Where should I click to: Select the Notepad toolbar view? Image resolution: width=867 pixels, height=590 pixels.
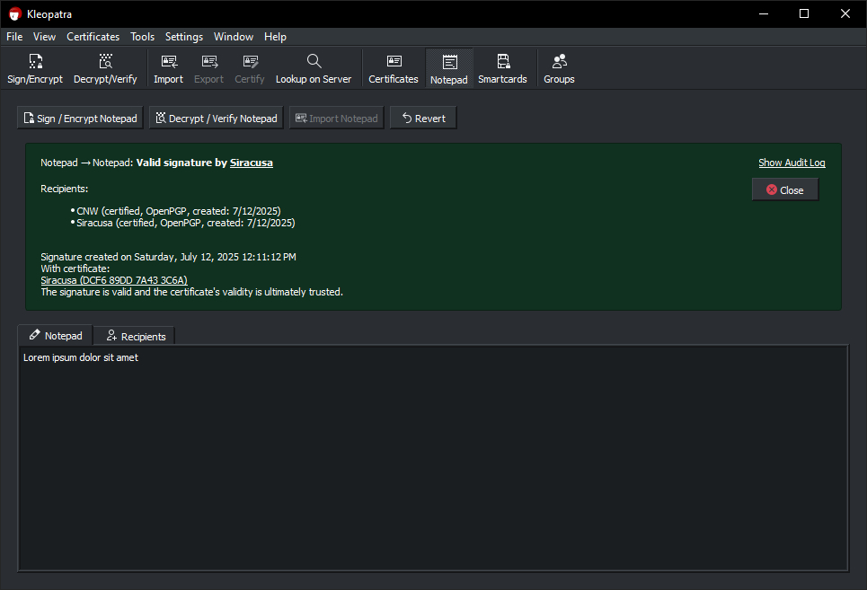tap(449, 68)
